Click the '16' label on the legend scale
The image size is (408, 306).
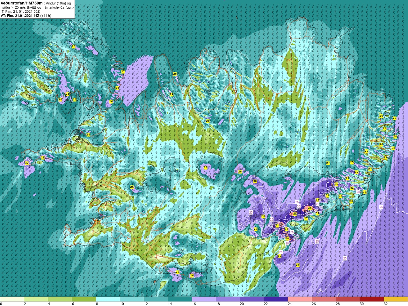194,304
